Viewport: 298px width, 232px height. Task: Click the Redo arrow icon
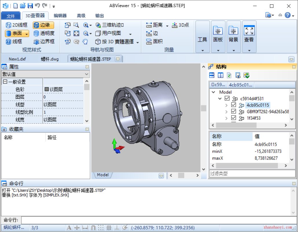point(45,6)
